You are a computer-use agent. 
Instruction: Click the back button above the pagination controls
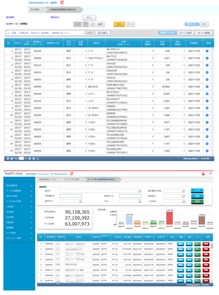(x=89, y=18)
